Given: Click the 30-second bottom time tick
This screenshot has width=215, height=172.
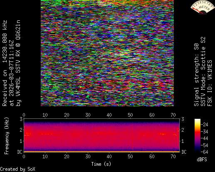Looking at the screenshot, I should pos(88,157).
